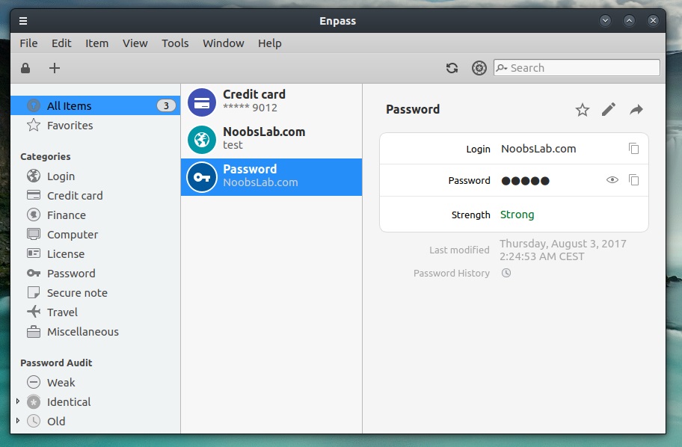Image resolution: width=682 pixels, height=447 pixels.
Task: Close the Enpass window
Action: (x=653, y=20)
